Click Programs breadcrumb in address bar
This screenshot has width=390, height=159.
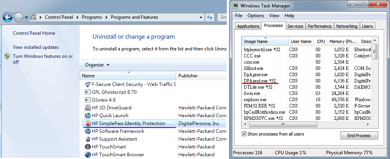pyautogui.click(x=92, y=17)
